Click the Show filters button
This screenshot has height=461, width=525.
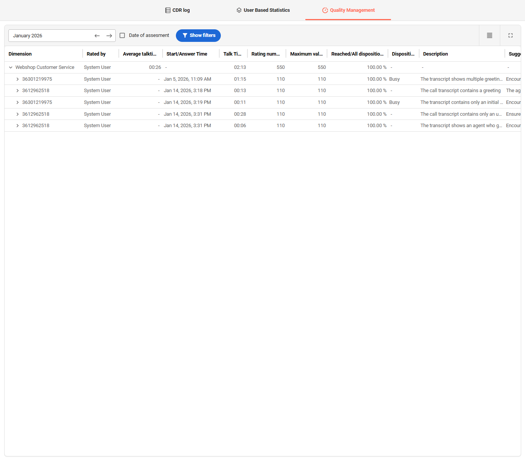198,35
